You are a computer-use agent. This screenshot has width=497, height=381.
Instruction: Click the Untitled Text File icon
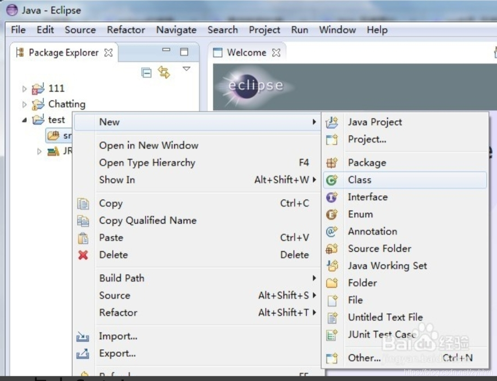pos(332,317)
